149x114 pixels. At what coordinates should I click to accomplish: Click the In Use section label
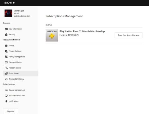49,25
